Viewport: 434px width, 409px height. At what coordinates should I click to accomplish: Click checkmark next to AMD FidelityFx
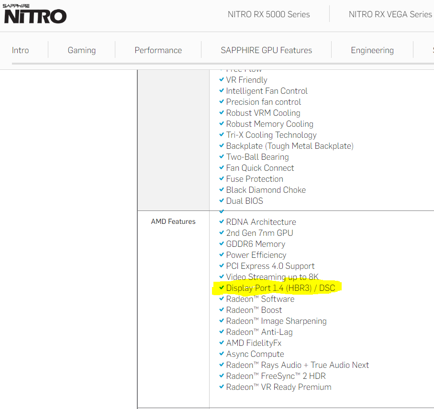click(x=222, y=342)
